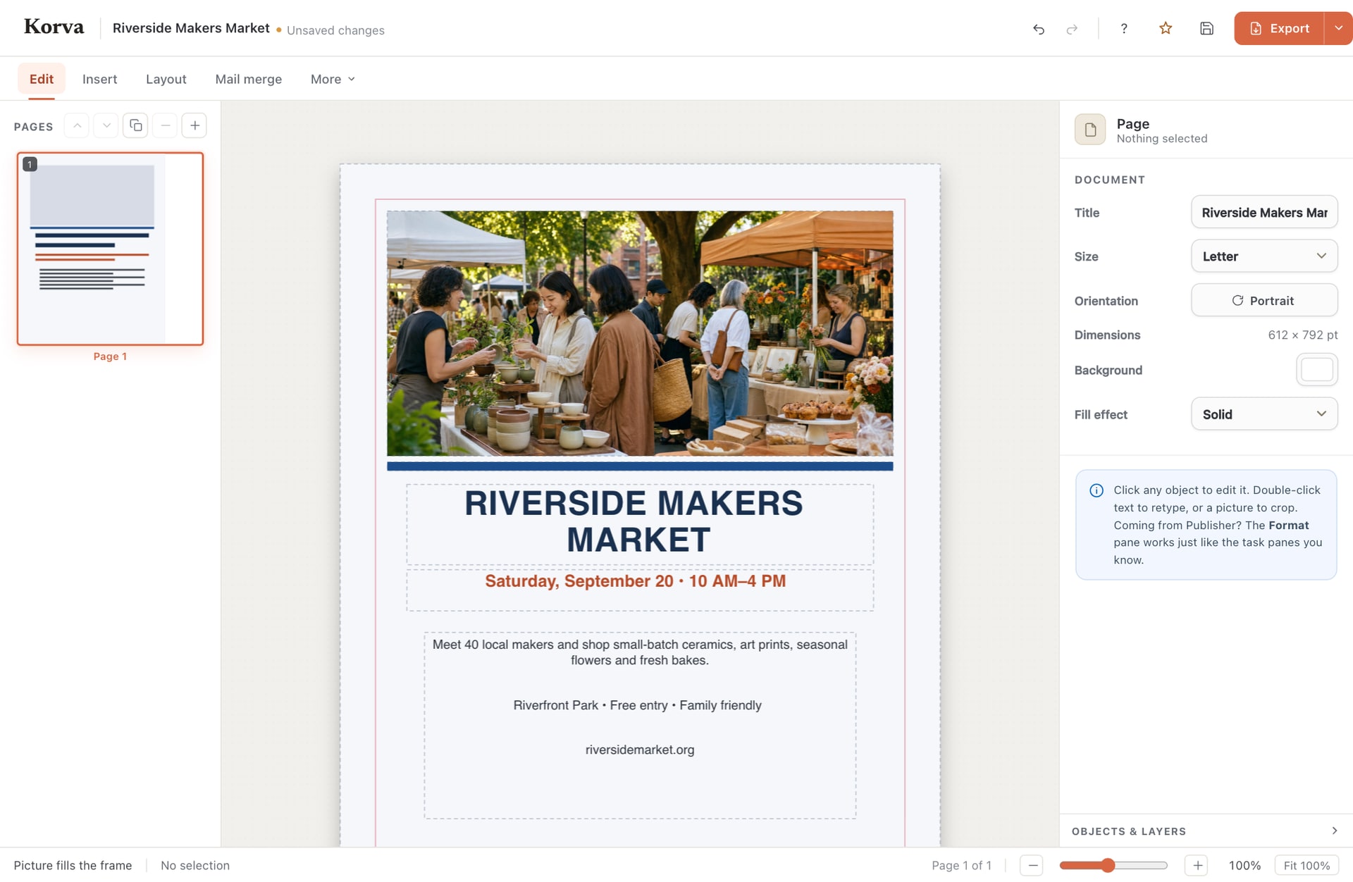
Task: Duplicate the page icon
Action: (x=135, y=126)
